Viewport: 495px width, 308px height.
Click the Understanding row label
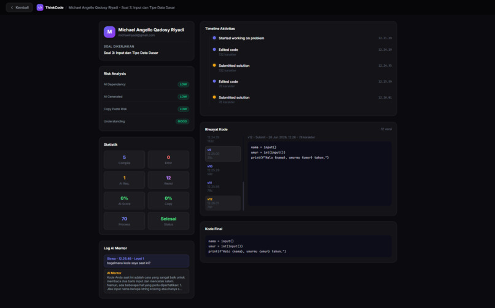pos(114,121)
